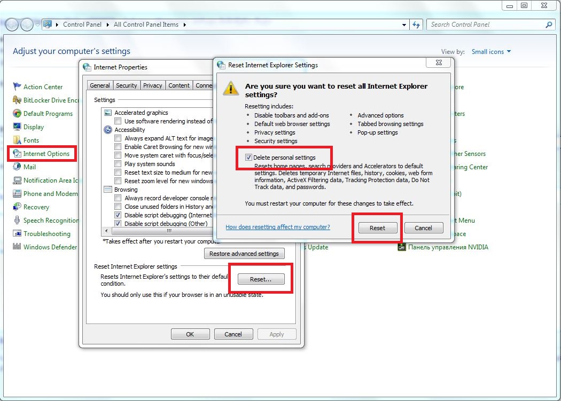The width and height of the screenshot is (561, 401).
Task: Check Always record developer console checkbox
Action: [118, 198]
